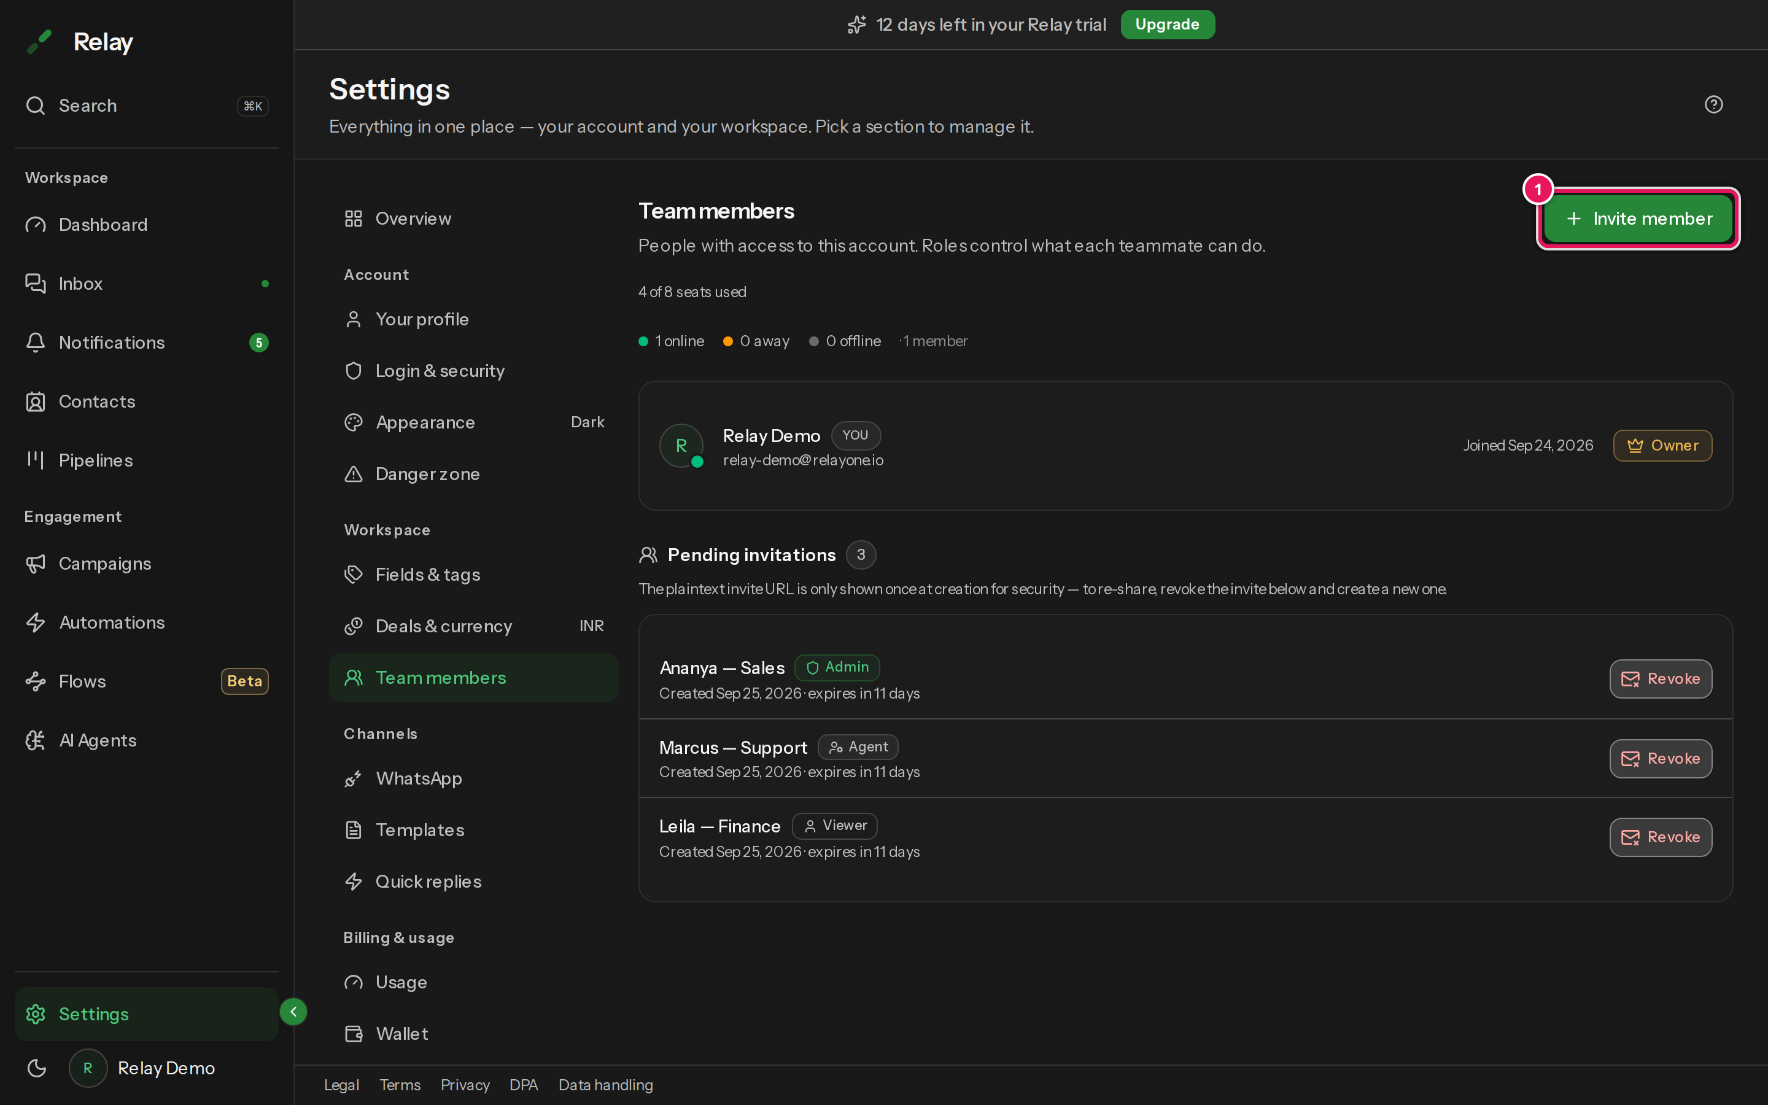Click the ⌘K shortcut badge
Image resolution: width=1768 pixels, height=1105 pixels.
(x=253, y=106)
